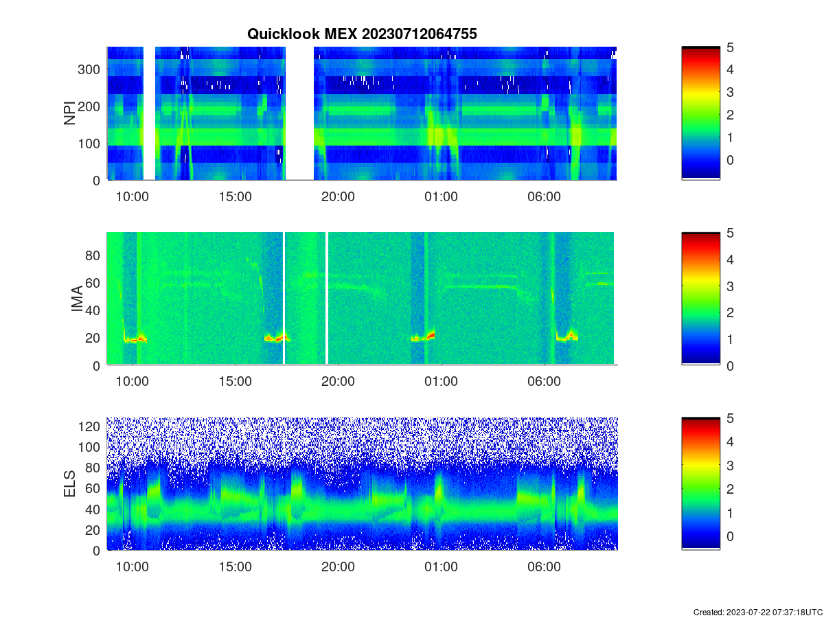
Task: Click the "80" tick on the ELS y-axis
Action: 94,468
